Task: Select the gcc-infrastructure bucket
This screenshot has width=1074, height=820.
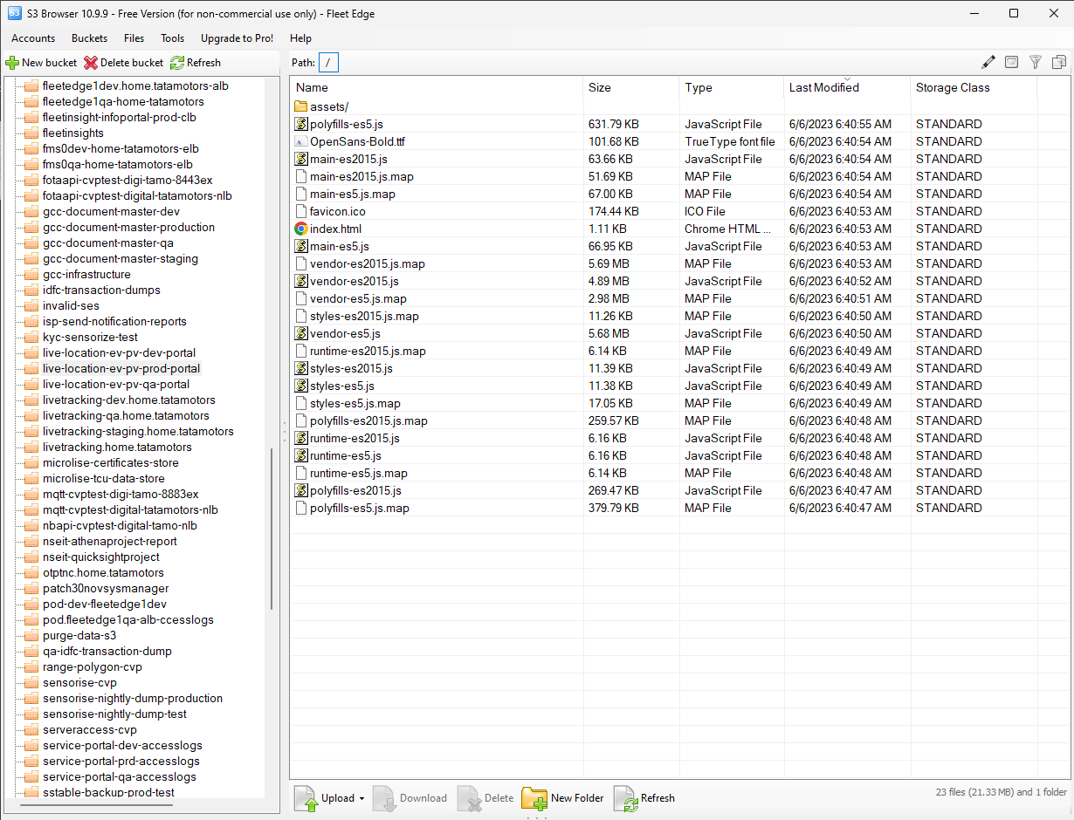Action: [86, 274]
